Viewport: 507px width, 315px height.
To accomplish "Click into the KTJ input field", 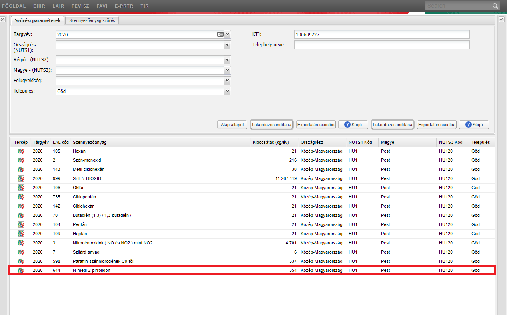I will [x=381, y=35].
